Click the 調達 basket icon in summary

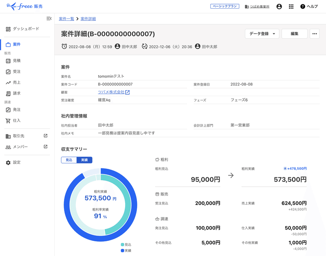point(157,219)
